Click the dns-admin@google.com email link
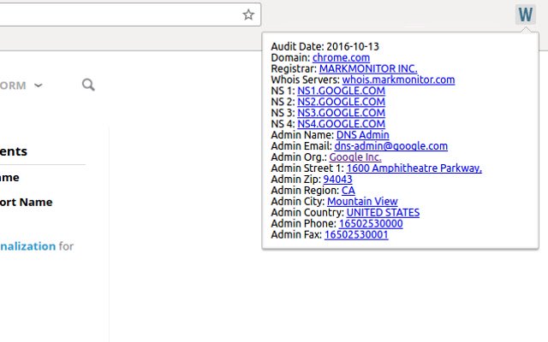 391,146
